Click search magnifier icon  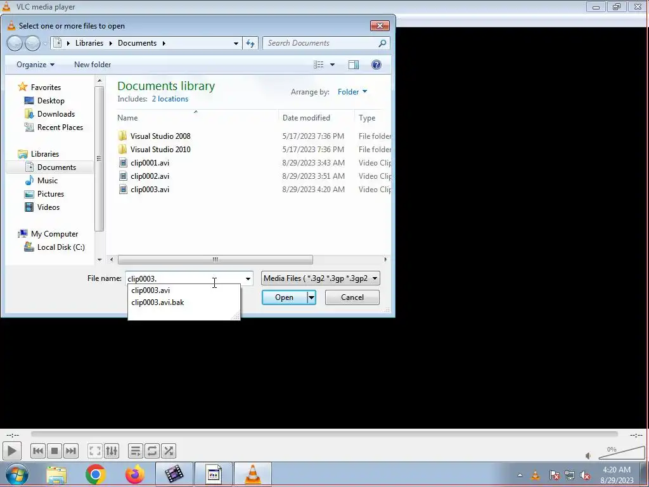382,43
